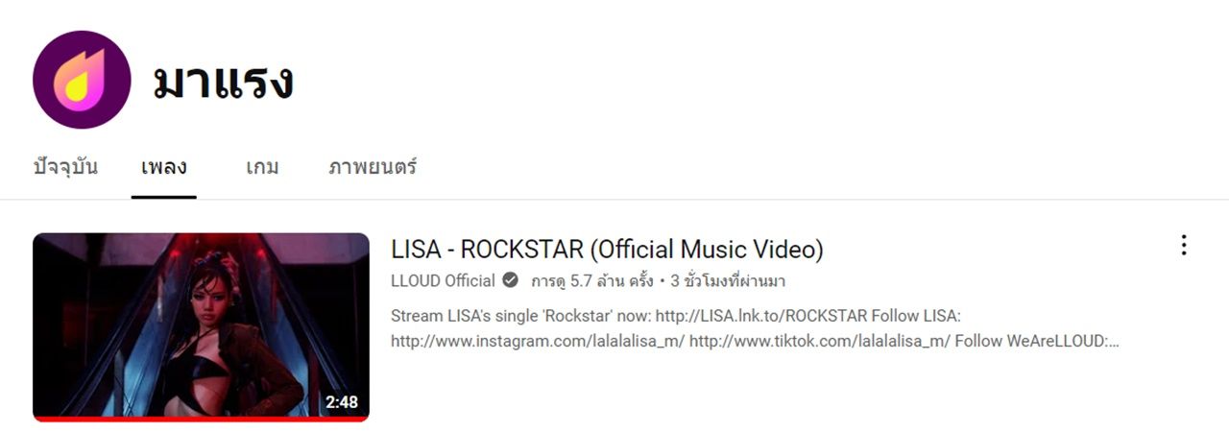Viewport: 1229px width, 432px height.
Task: Click the verified badge beside LLOUD Official
Action: (x=511, y=281)
